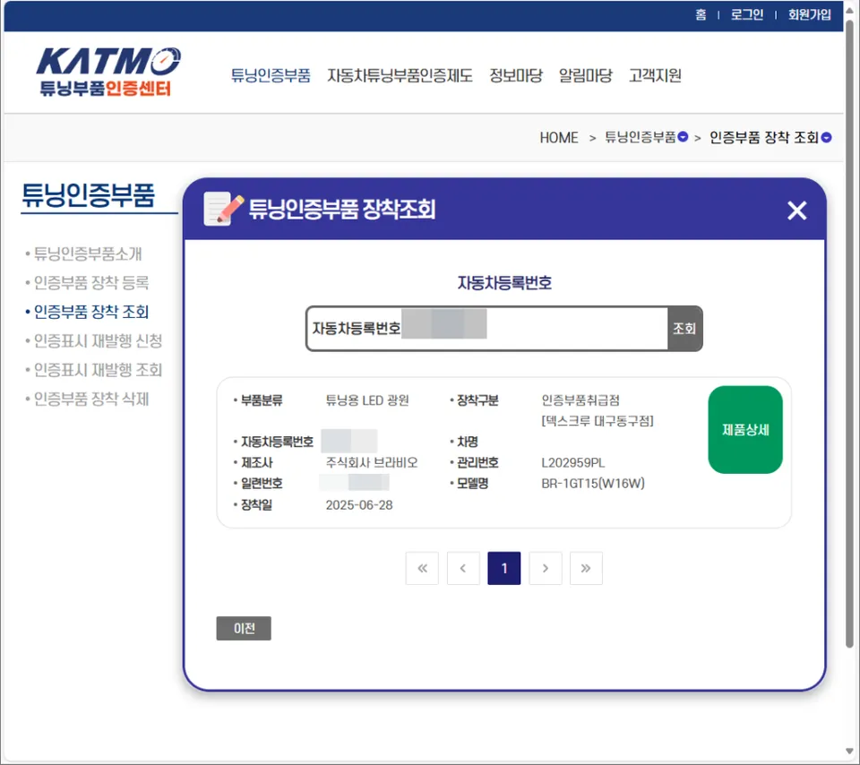Select page 1 in pagination

pos(504,568)
